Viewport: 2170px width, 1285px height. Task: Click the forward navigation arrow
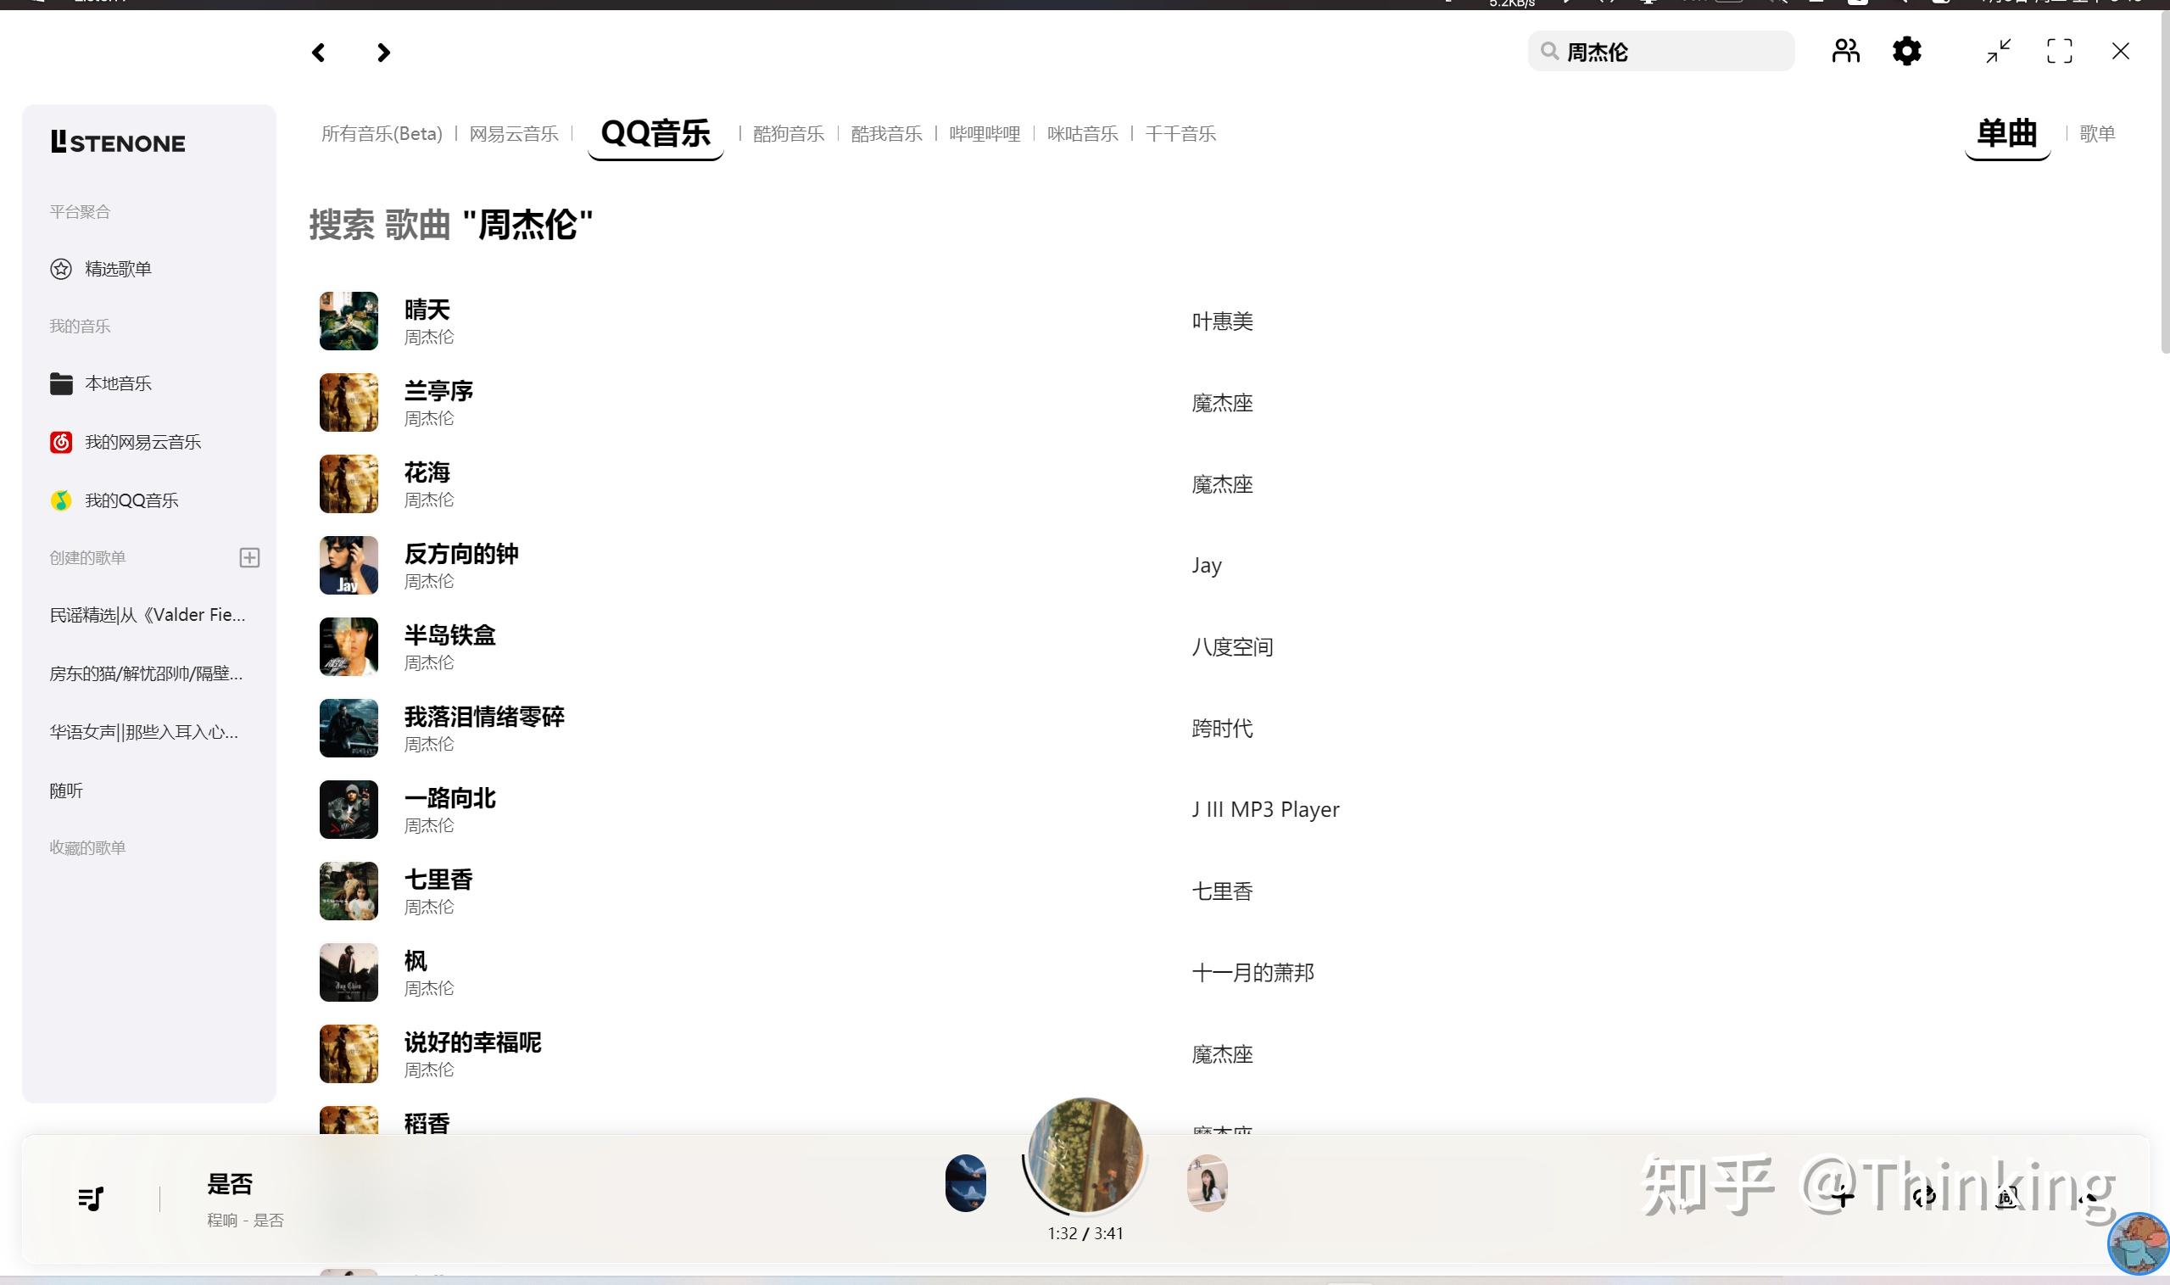coord(382,52)
